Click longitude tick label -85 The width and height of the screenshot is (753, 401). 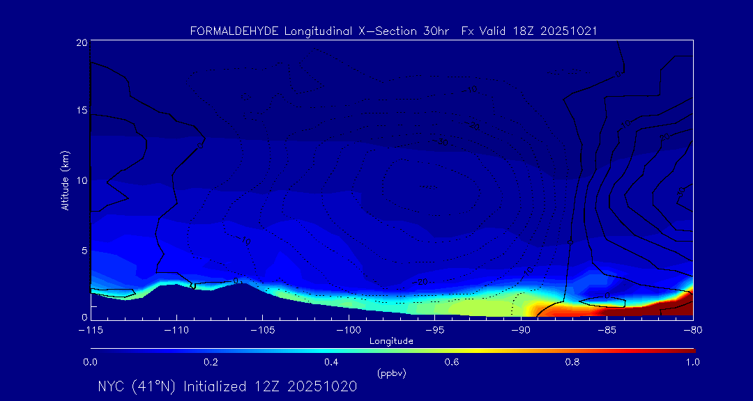pos(607,331)
